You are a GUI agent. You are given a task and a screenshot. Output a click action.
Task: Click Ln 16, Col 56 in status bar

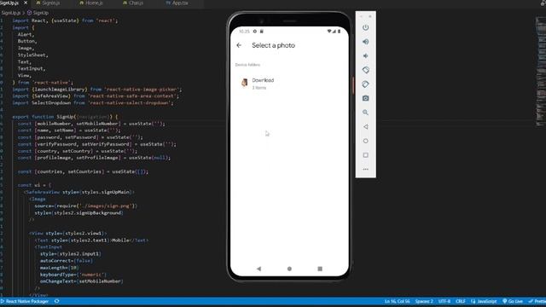click(x=398, y=301)
